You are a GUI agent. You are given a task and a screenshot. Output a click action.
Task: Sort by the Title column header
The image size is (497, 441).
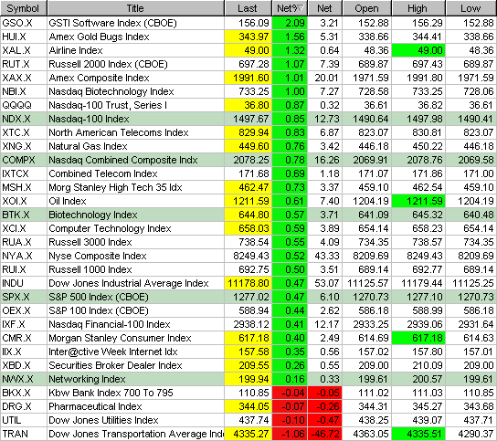coord(135,8)
